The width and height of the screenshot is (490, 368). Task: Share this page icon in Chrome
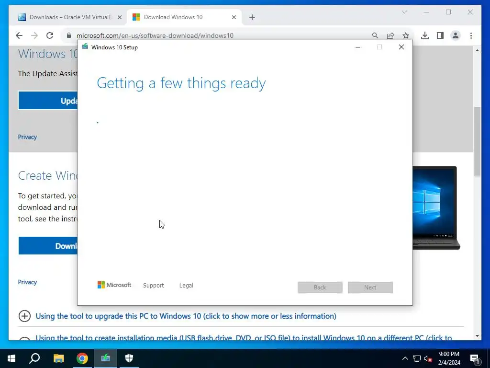[390, 35]
